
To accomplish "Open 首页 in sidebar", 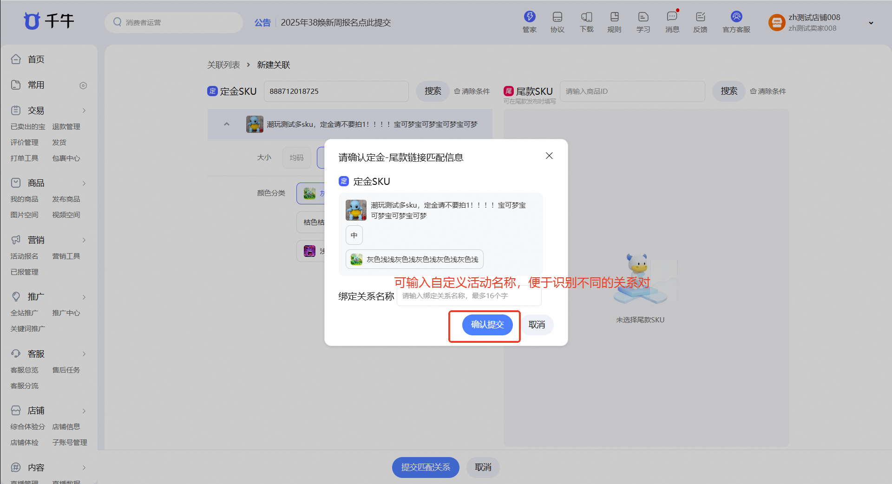I will point(36,59).
